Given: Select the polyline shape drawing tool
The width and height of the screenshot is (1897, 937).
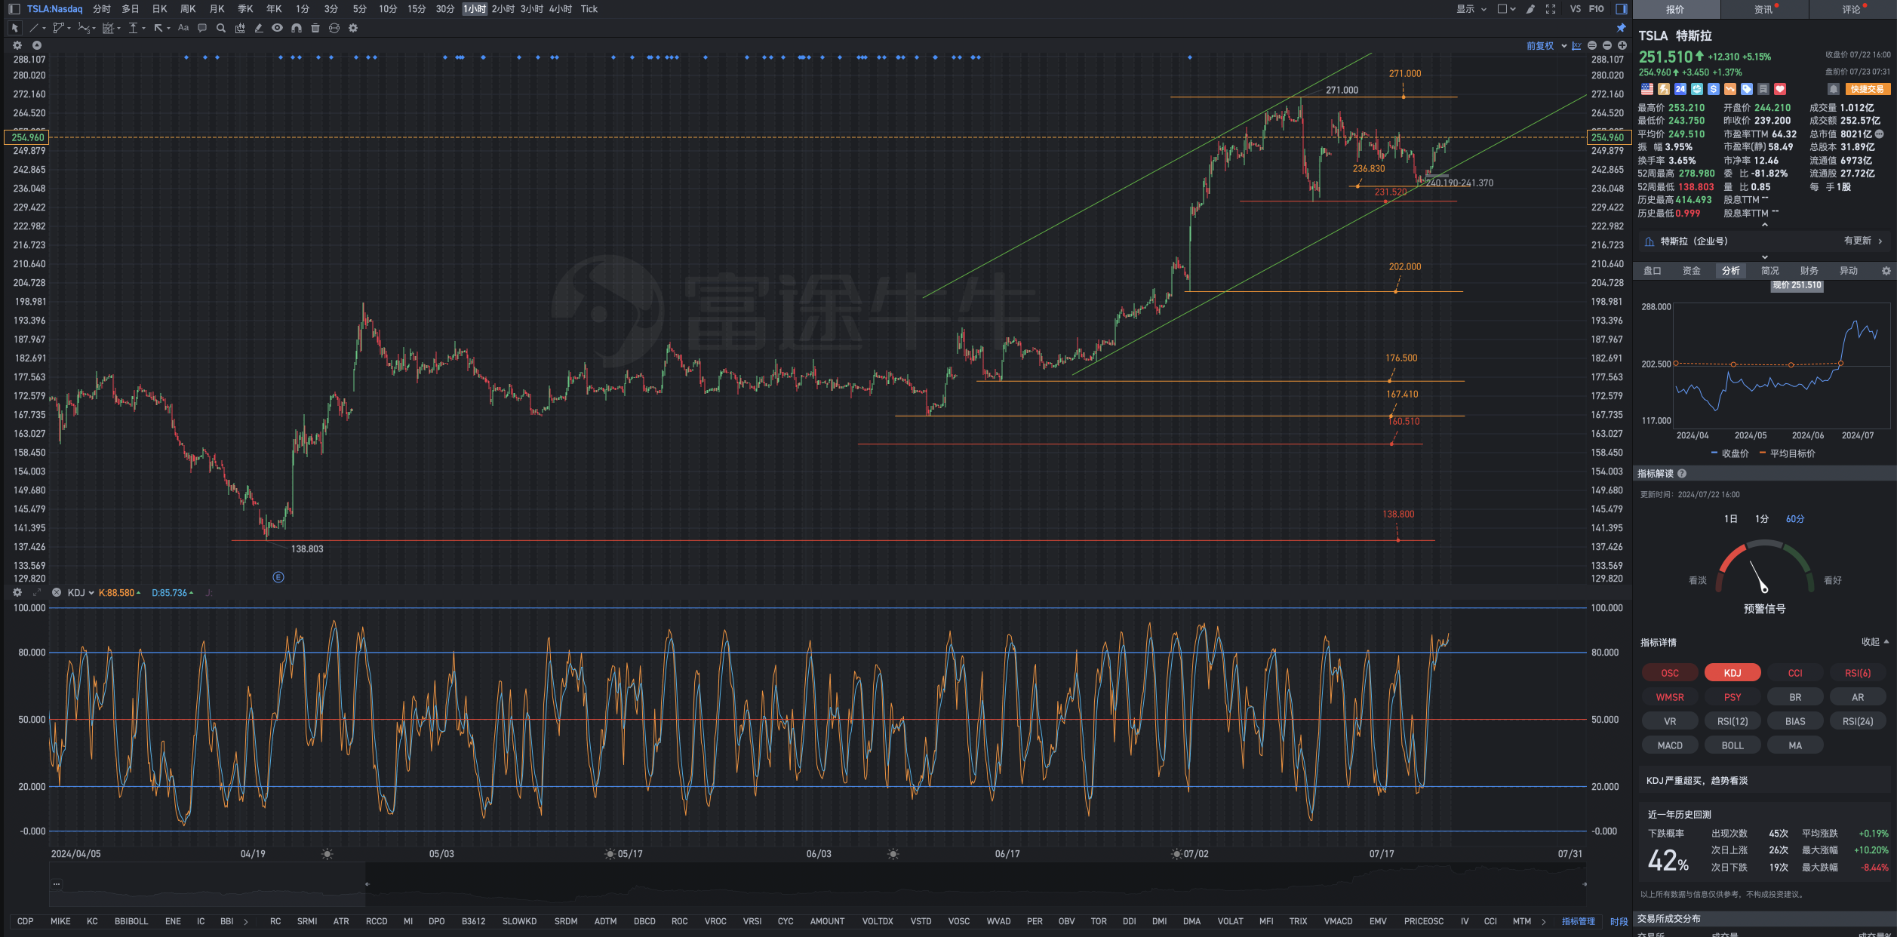Looking at the screenshot, I should click(x=58, y=28).
